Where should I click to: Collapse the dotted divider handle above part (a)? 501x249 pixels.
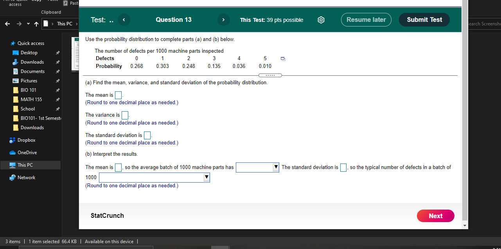[270, 75]
